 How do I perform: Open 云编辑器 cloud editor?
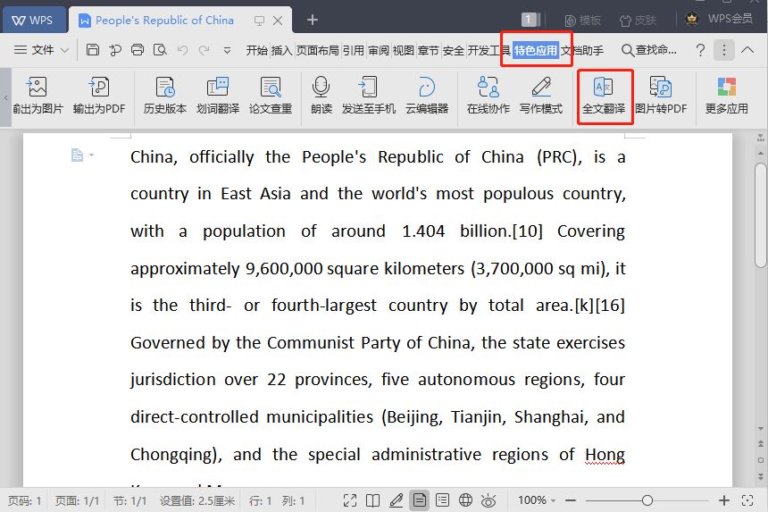tap(427, 96)
